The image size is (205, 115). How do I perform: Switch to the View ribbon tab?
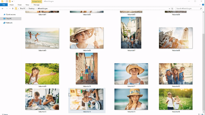(x=27, y=5)
